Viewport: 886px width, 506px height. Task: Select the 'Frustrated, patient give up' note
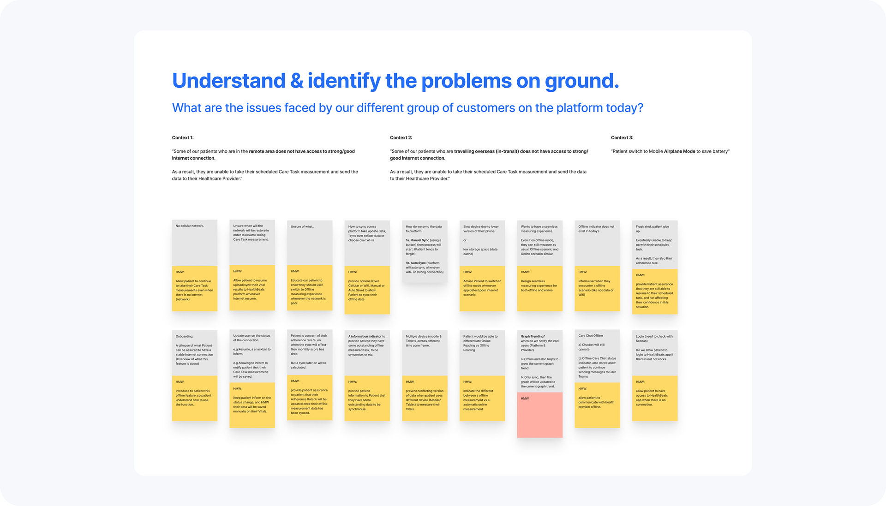click(654, 244)
